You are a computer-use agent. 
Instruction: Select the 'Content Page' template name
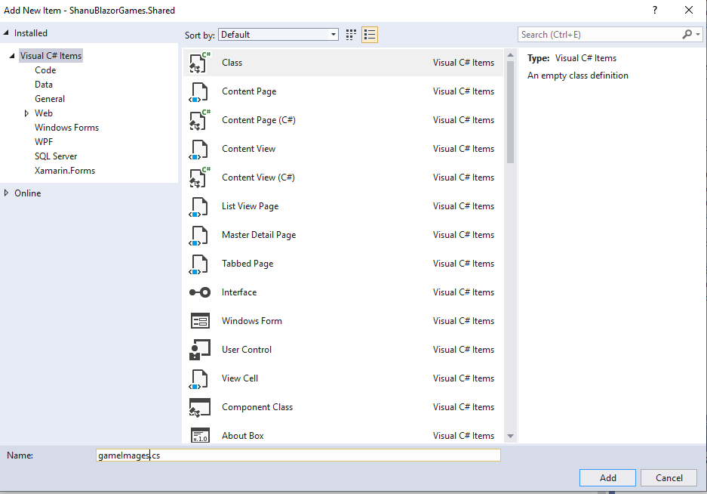pyautogui.click(x=249, y=91)
